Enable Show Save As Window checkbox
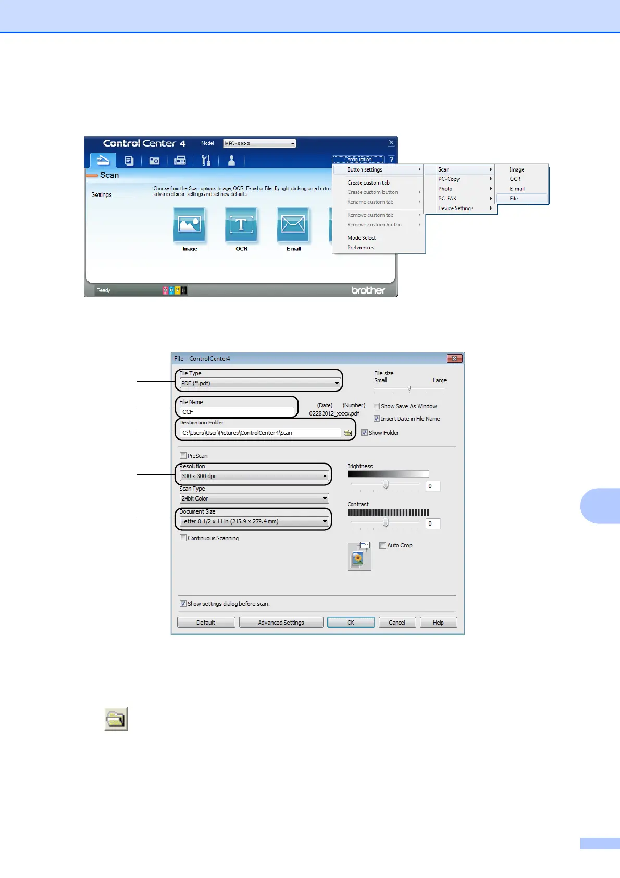The height and width of the screenshot is (878, 620). 377,406
